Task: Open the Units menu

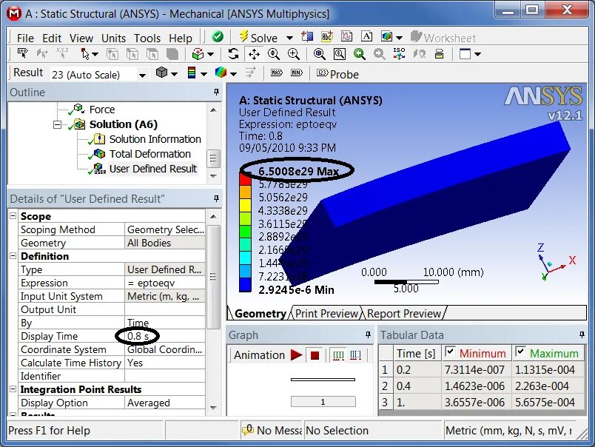Action: pos(115,38)
